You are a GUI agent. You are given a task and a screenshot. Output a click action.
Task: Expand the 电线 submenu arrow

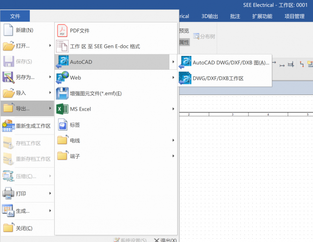(x=173, y=140)
